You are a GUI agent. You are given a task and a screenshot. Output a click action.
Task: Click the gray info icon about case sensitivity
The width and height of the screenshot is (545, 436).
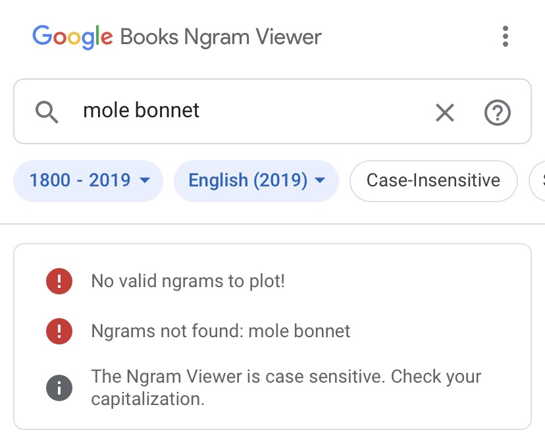click(59, 388)
